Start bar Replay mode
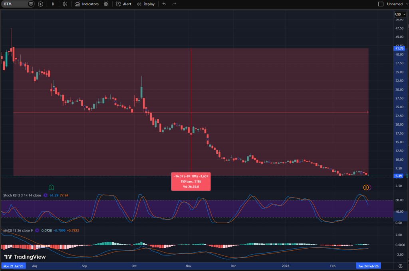The width and height of the screenshot is (409, 271). [146, 4]
